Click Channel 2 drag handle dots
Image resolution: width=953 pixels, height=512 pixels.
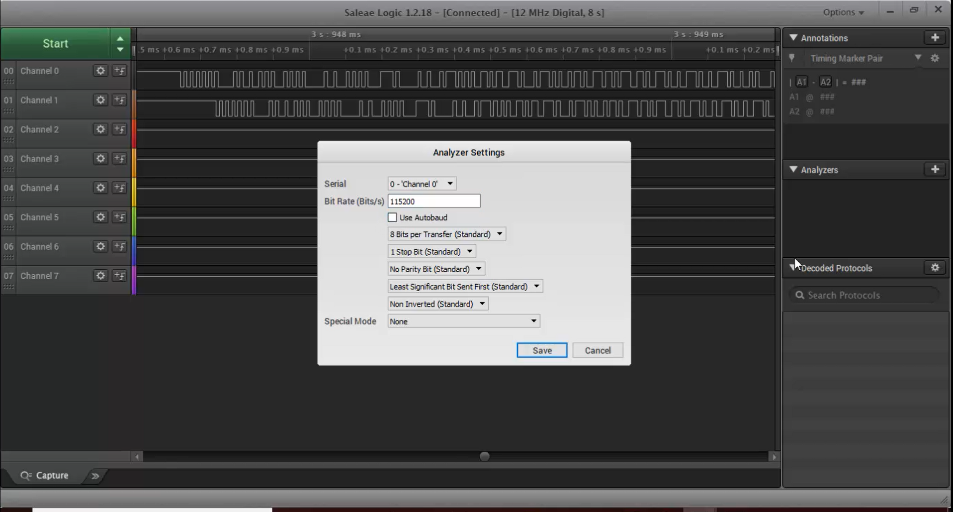(8, 140)
